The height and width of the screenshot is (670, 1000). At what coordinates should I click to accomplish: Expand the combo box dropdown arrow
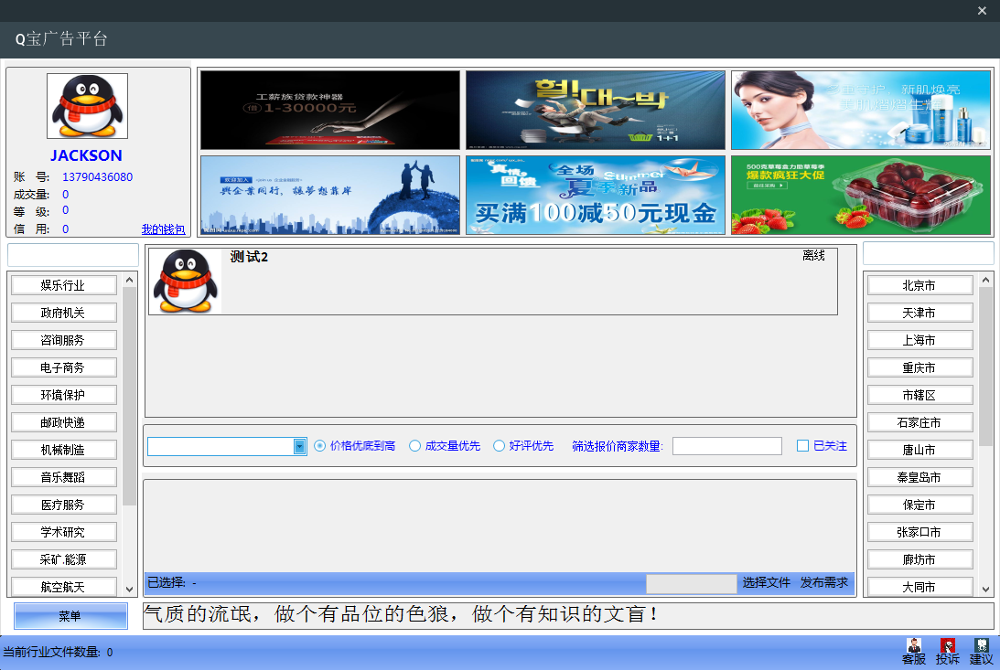point(299,446)
